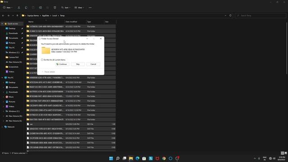Go forward with the right arrow
Screen dimensions: 288x162
coord(8,16)
